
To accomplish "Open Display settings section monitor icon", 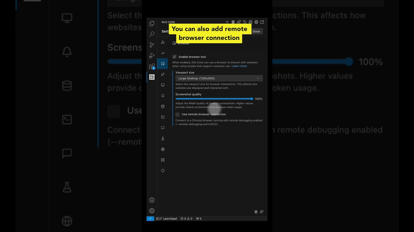I will [163, 85].
